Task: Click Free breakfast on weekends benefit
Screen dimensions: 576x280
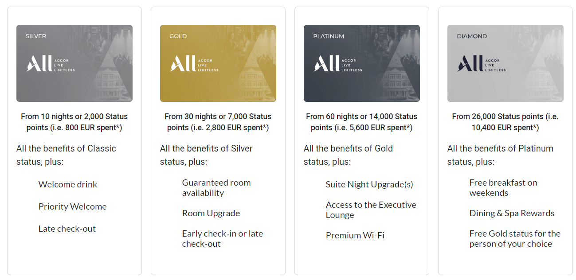Action: [x=503, y=188]
